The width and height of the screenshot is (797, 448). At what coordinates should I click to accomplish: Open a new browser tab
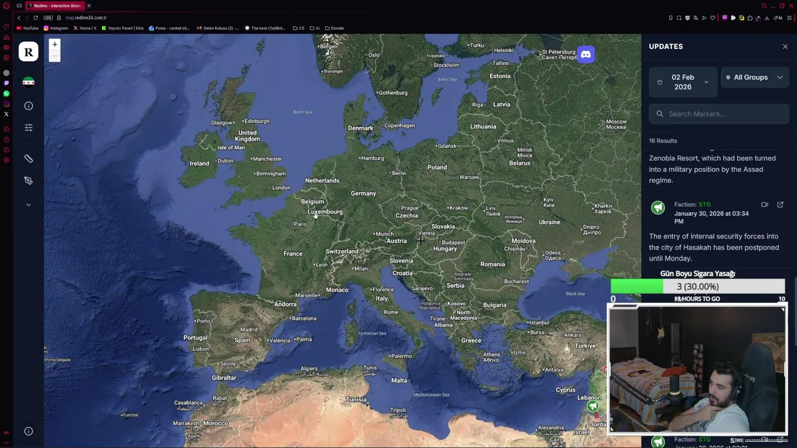click(x=89, y=6)
